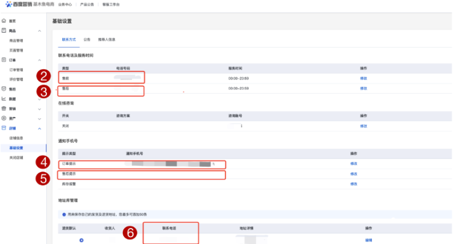Click the 商品 icon in sidebar
The image size is (457, 244).
[x=4, y=30]
